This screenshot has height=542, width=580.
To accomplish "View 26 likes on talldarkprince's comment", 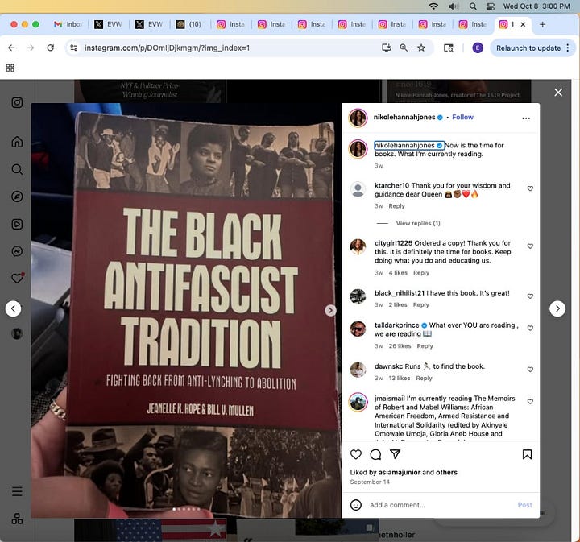I will pyautogui.click(x=400, y=346).
